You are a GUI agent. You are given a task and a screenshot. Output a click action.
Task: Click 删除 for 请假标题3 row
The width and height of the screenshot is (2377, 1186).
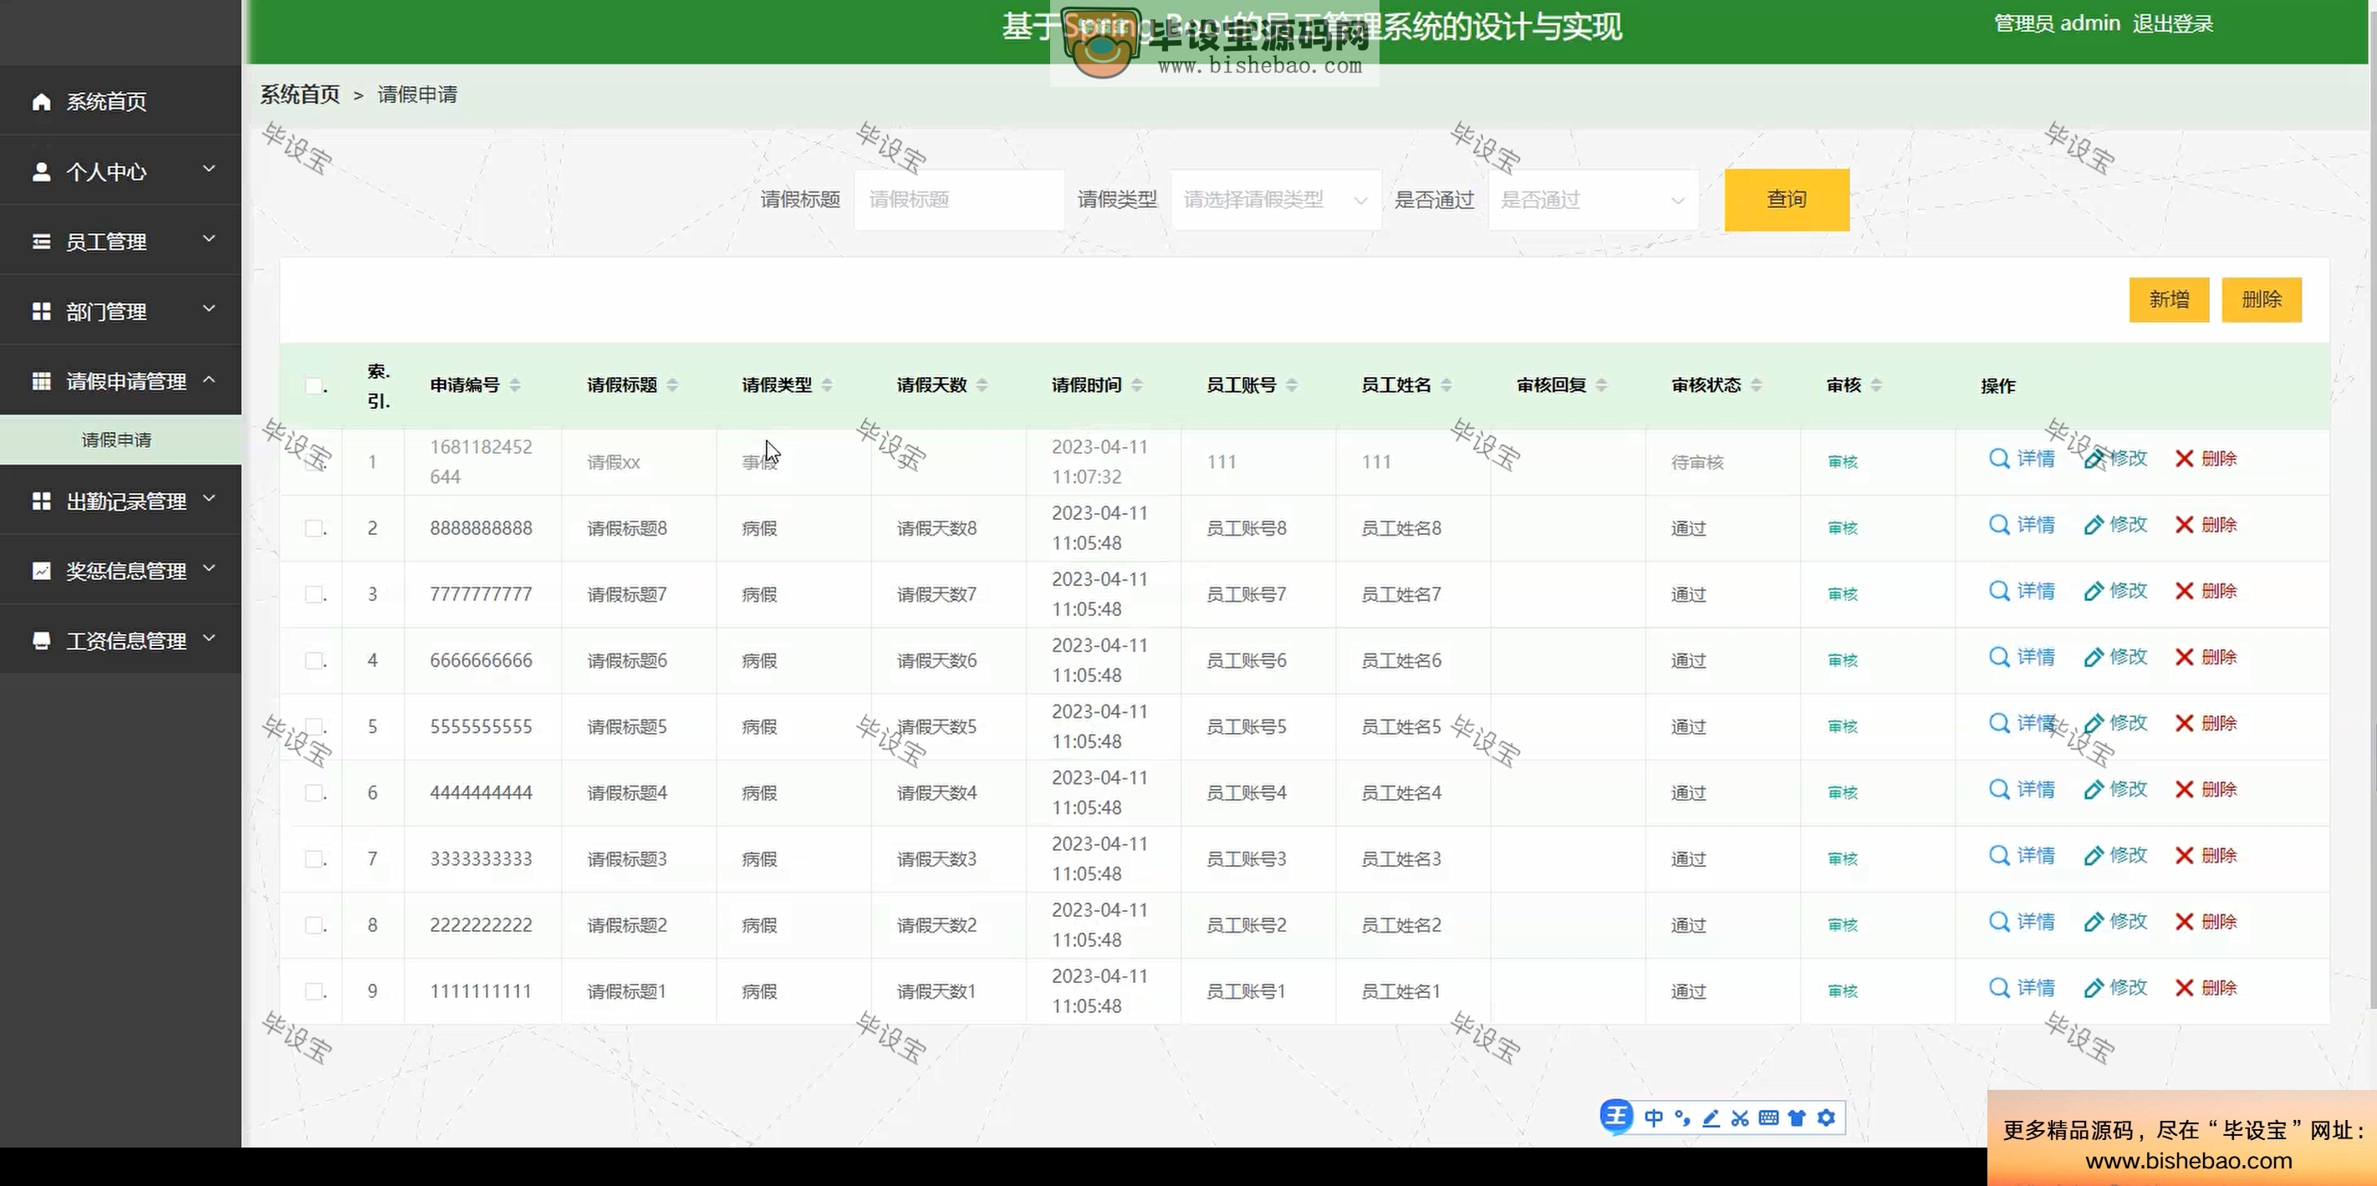tap(2206, 856)
